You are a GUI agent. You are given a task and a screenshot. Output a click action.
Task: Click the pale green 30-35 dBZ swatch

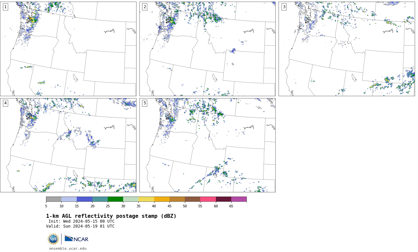[x=131, y=199]
